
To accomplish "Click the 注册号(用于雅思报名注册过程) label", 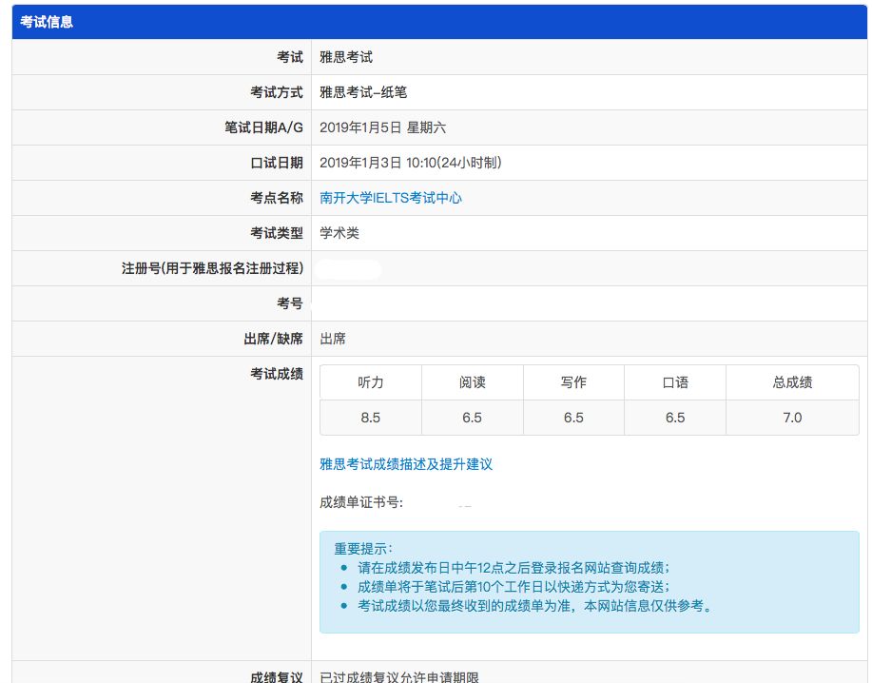I will tap(212, 268).
